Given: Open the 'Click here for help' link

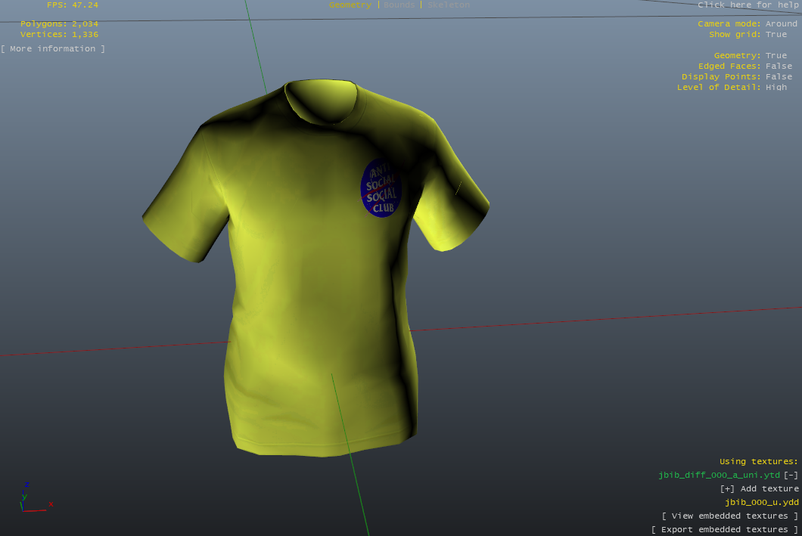Looking at the screenshot, I should [748, 5].
